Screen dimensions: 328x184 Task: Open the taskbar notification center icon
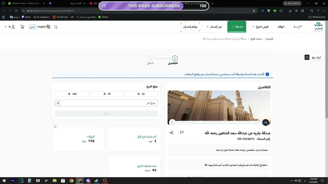point(323,181)
